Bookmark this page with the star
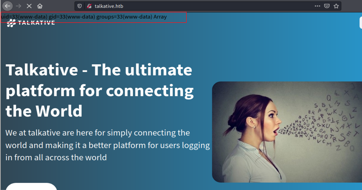 pos(336,6)
